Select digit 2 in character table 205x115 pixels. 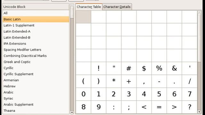114,94
